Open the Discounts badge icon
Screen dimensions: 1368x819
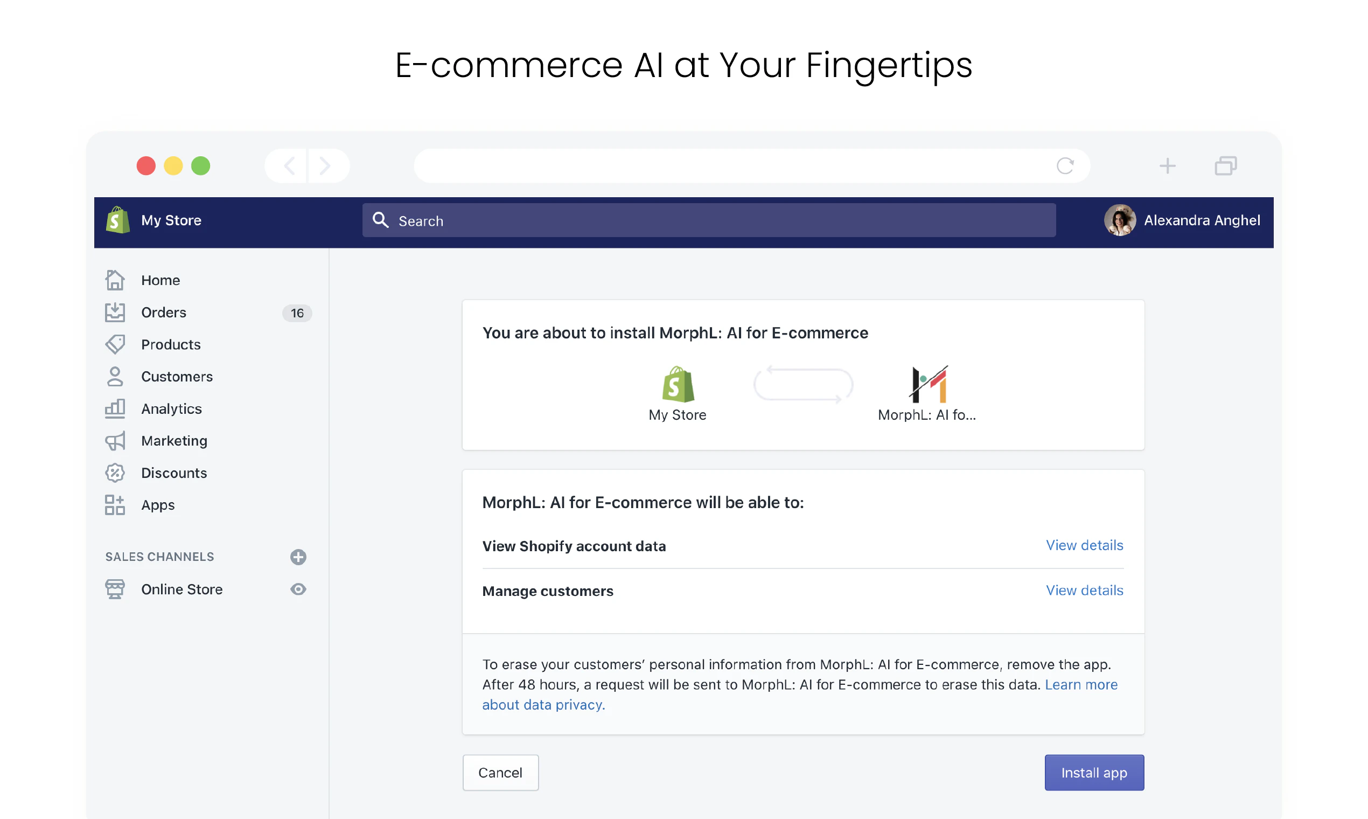click(115, 473)
